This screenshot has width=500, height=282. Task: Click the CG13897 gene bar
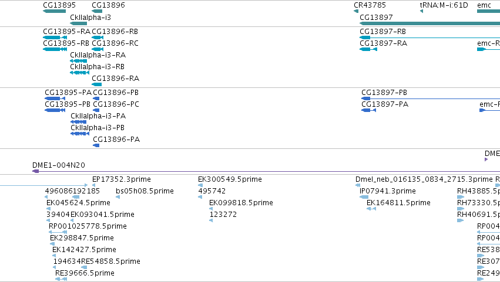click(x=429, y=23)
